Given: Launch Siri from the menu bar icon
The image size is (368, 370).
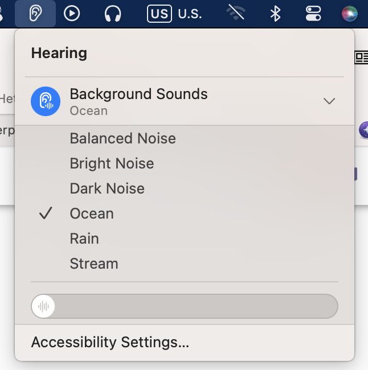Looking at the screenshot, I should pyautogui.click(x=350, y=13).
